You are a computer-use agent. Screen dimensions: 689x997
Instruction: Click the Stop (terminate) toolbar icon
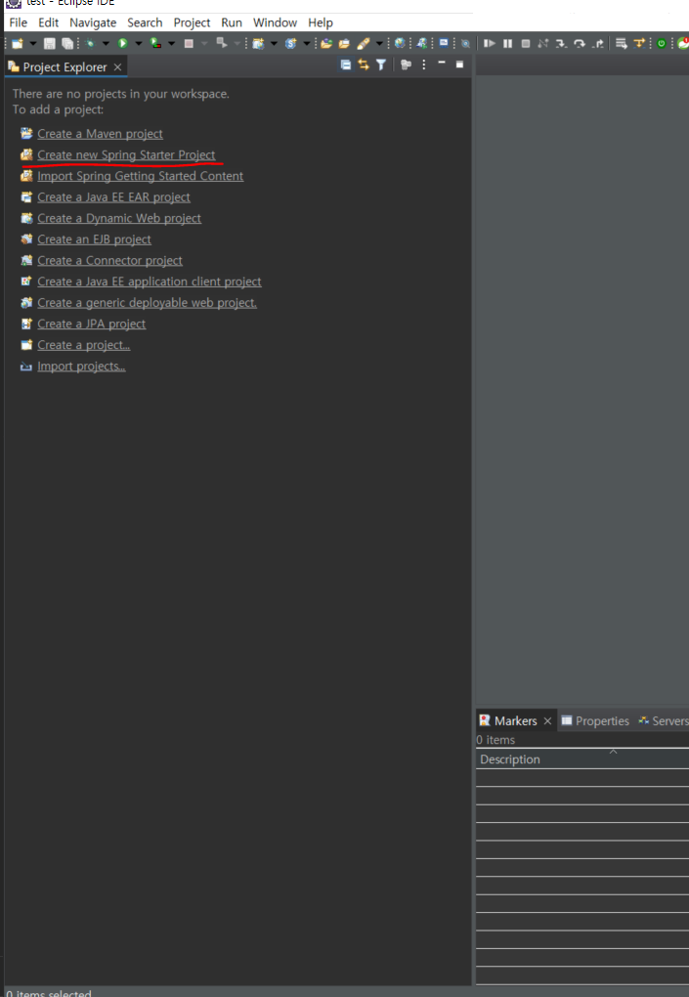189,43
